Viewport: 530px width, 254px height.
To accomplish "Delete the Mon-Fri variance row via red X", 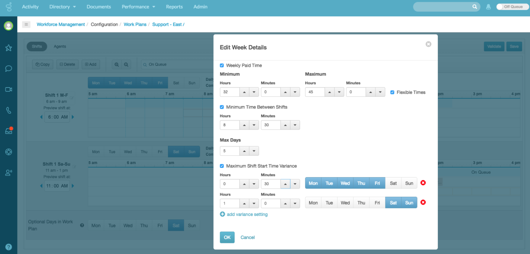I will tap(423, 182).
